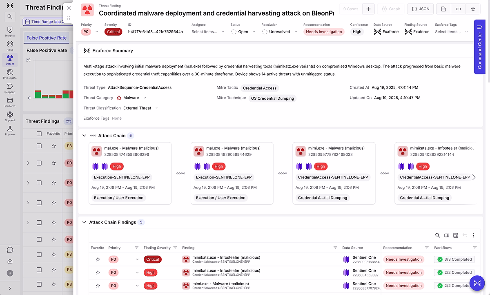
Task: Change Resolution from Unresolved
Action: [x=280, y=31]
